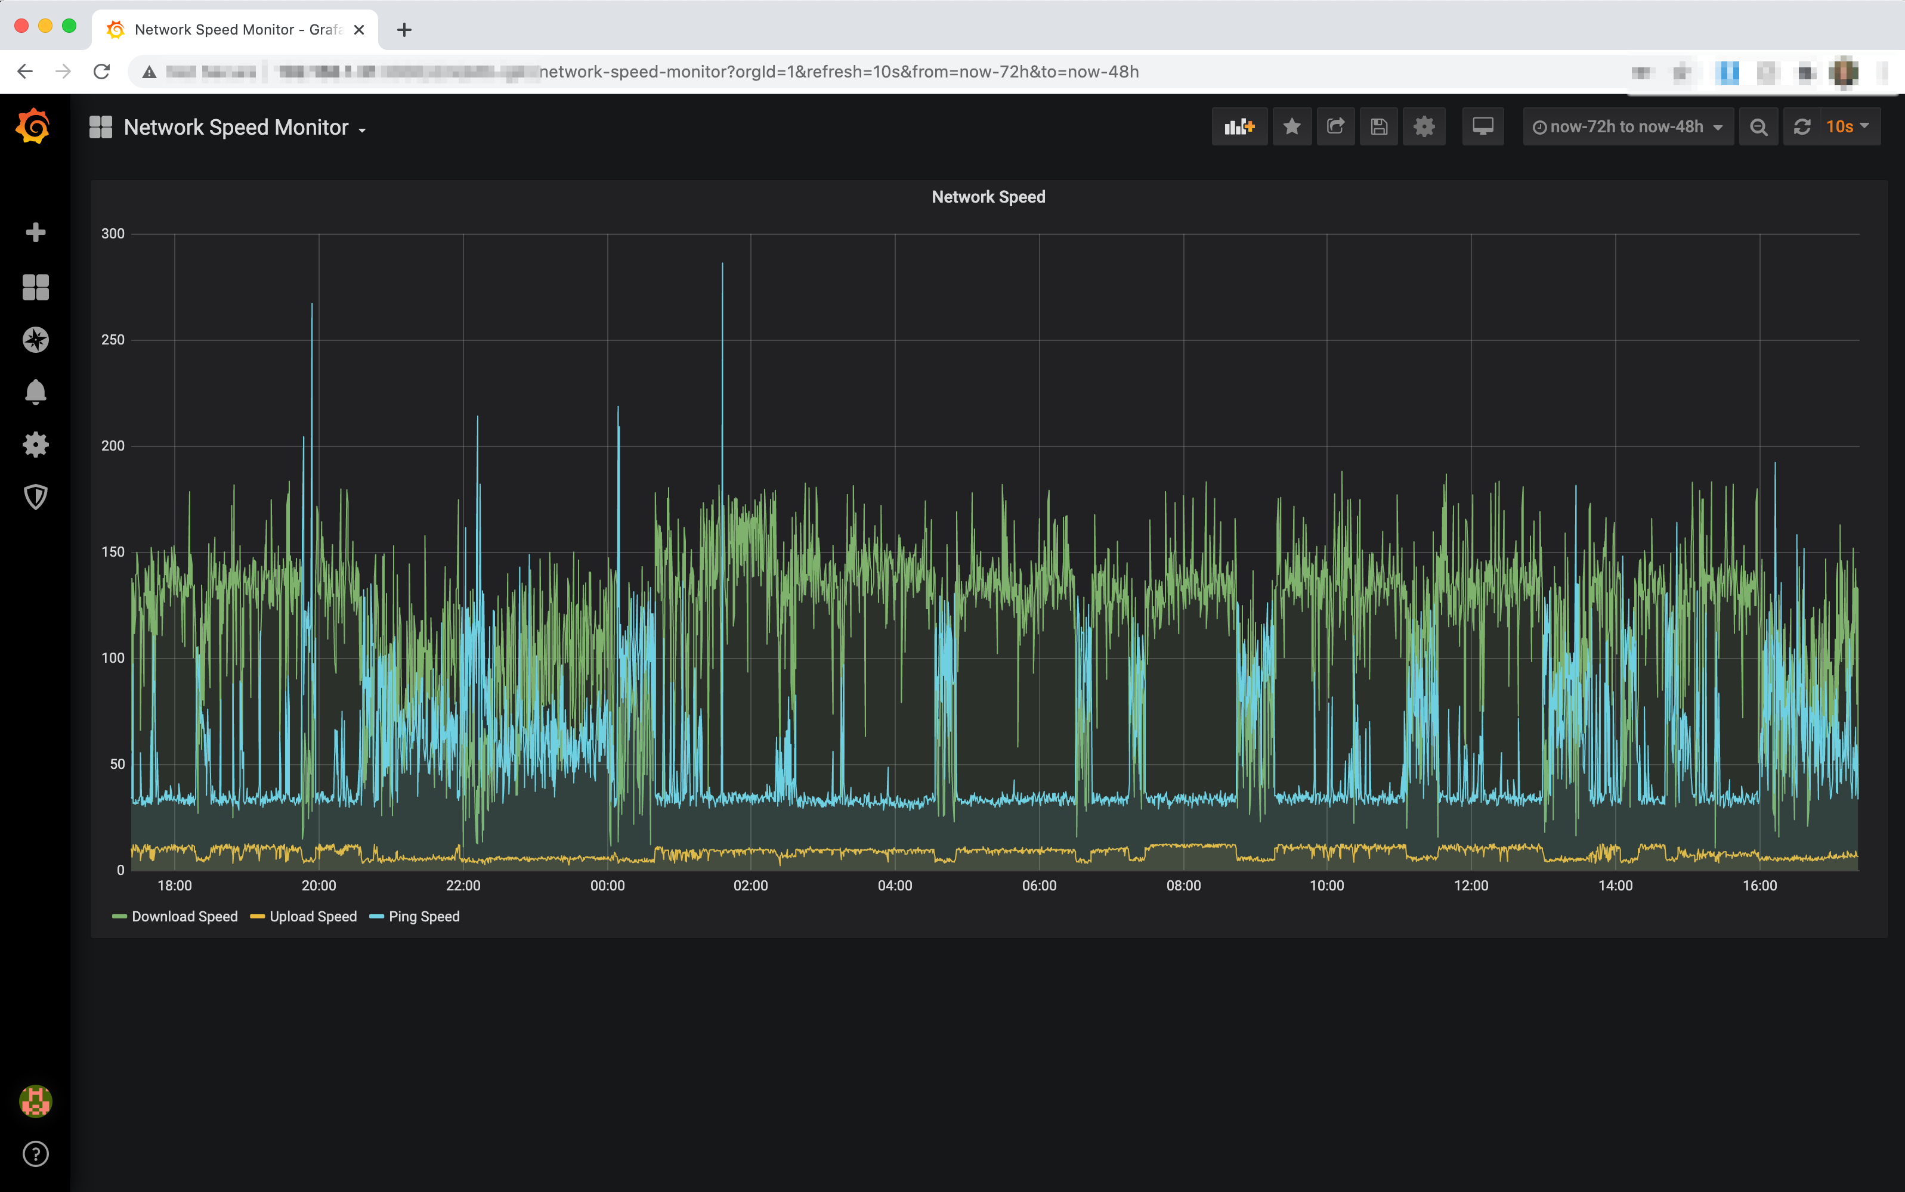
Task: Star the dashboard as favorite
Action: point(1292,127)
